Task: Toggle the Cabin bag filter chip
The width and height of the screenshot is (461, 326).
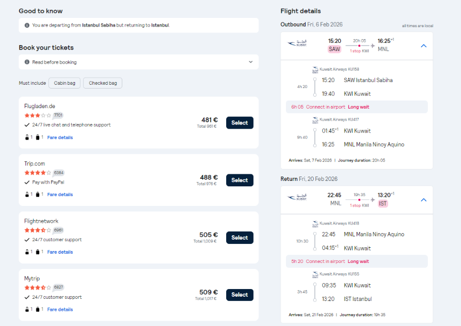Action: click(x=64, y=83)
